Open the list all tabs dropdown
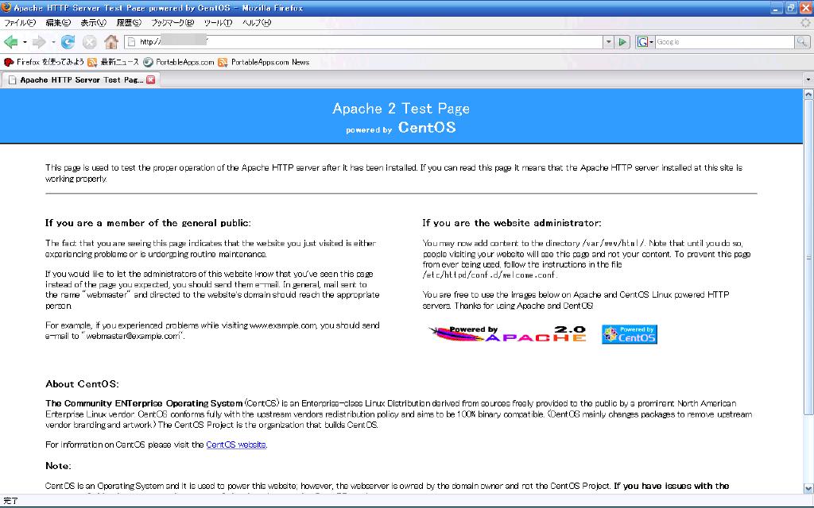The height and width of the screenshot is (508, 814). click(x=808, y=80)
